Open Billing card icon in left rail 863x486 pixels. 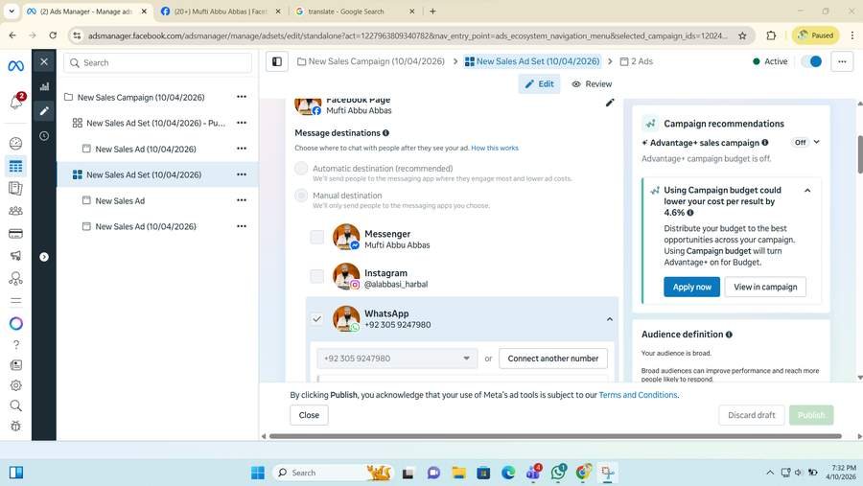tap(16, 233)
